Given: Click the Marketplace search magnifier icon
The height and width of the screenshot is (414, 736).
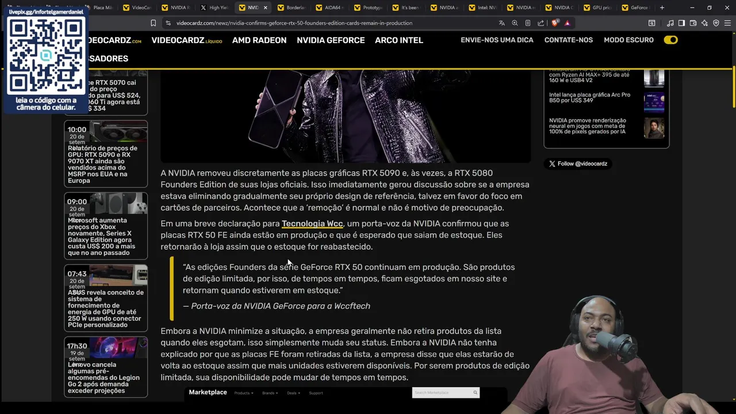Looking at the screenshot, I should coord(475,393).
